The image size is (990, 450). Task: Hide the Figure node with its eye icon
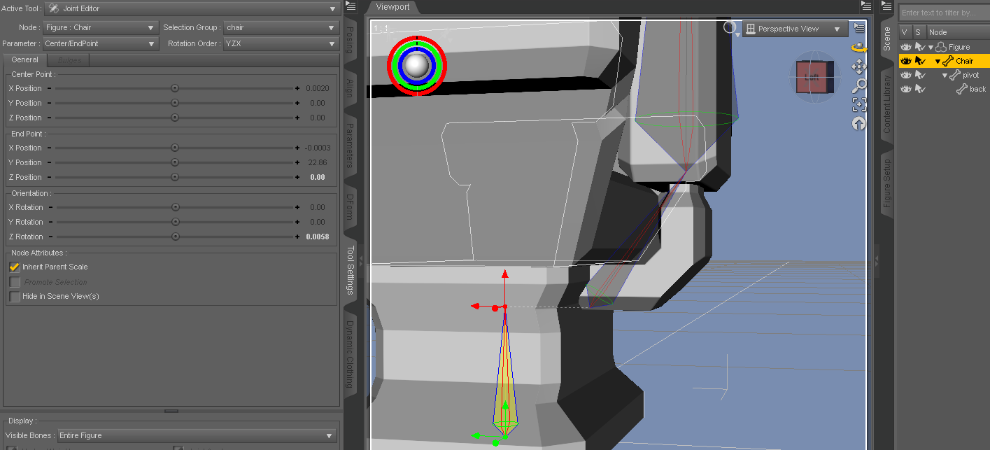tap(906, 47)
